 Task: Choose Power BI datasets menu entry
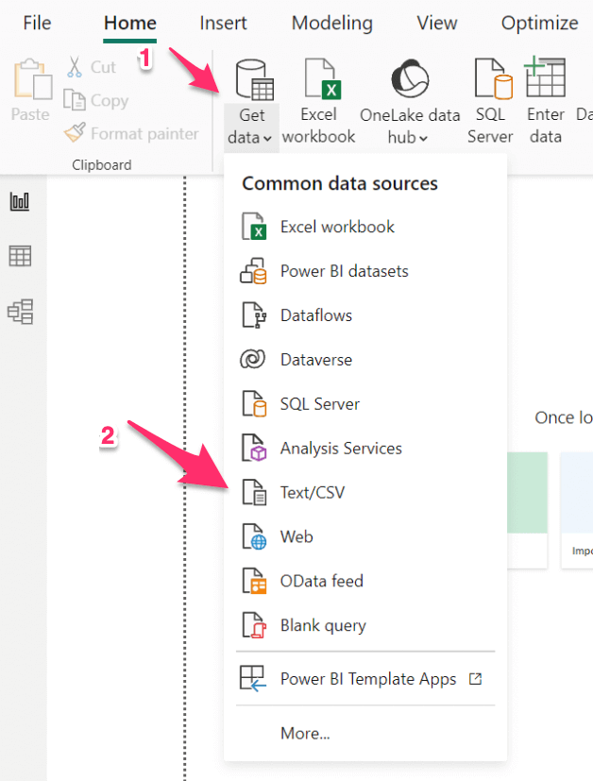coord(365,271)
